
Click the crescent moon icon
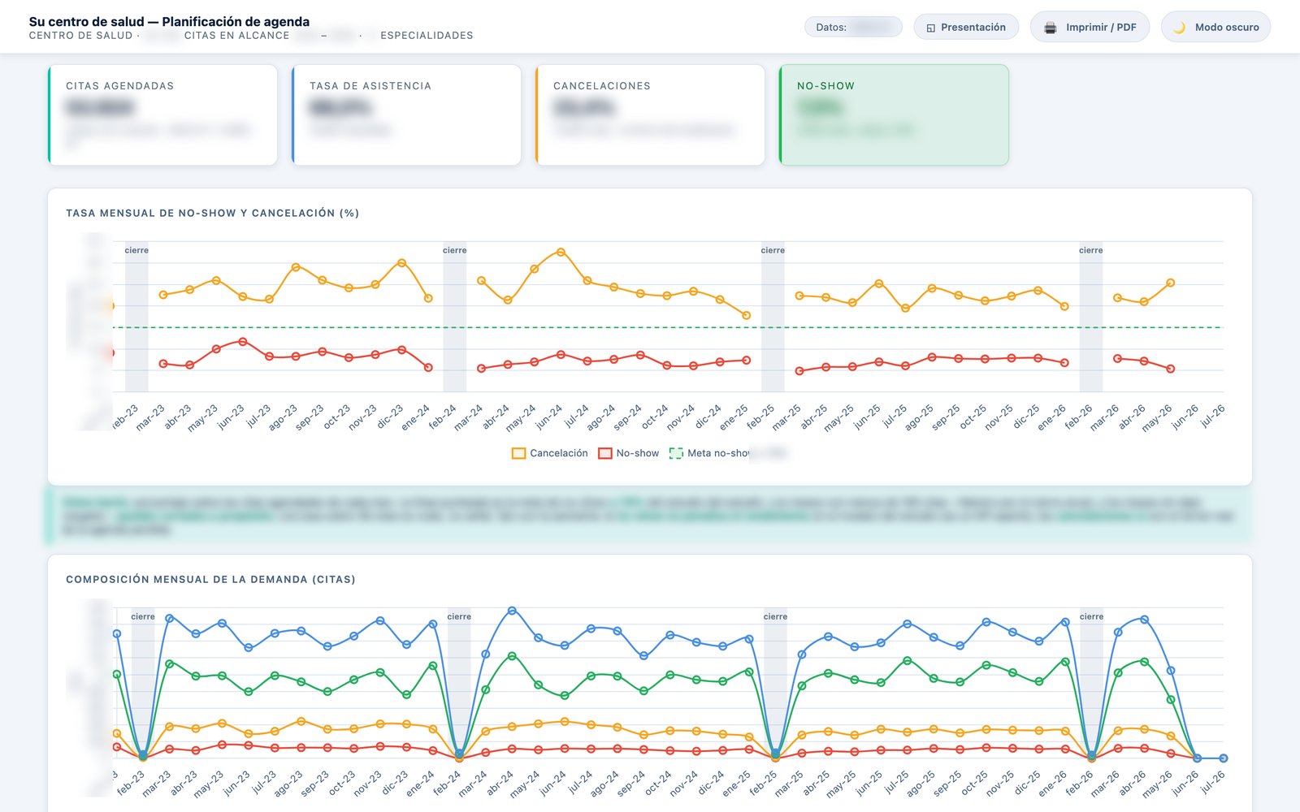coord(1179,28)
